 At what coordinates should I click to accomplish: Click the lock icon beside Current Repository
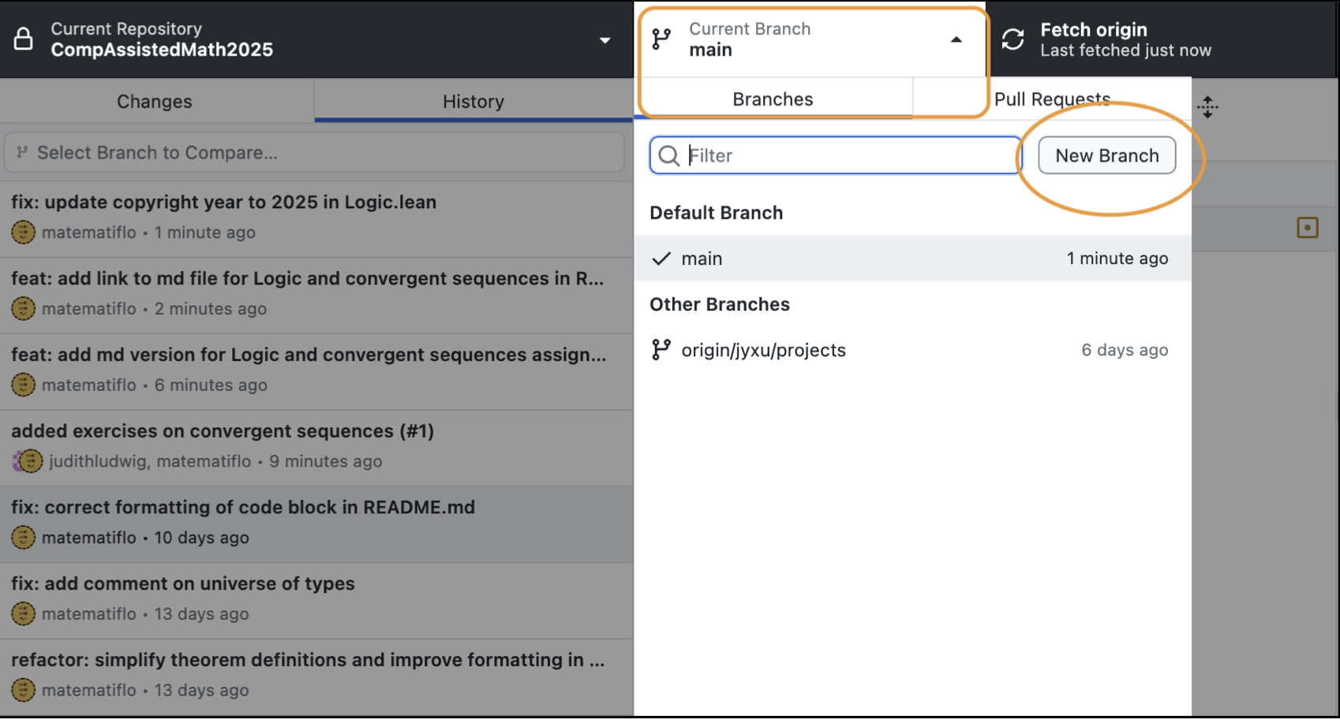(x=24, y=39)
